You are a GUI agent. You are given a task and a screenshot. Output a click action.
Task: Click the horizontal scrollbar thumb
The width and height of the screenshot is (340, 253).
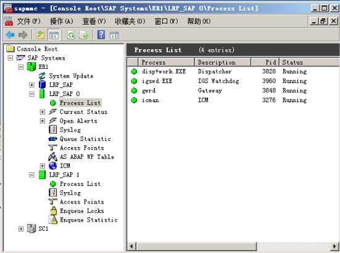pyautogui.click(x=196, y=246)
